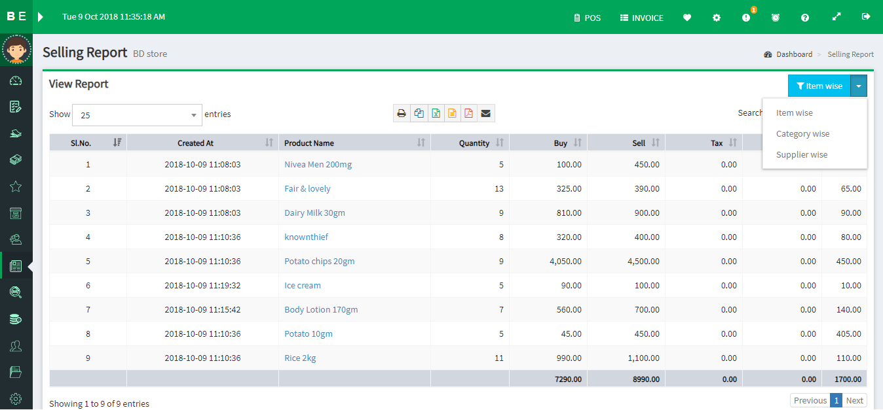Toggle fullscreen with the expand arrows icon

pyautogui.click(x=836, y=17)
